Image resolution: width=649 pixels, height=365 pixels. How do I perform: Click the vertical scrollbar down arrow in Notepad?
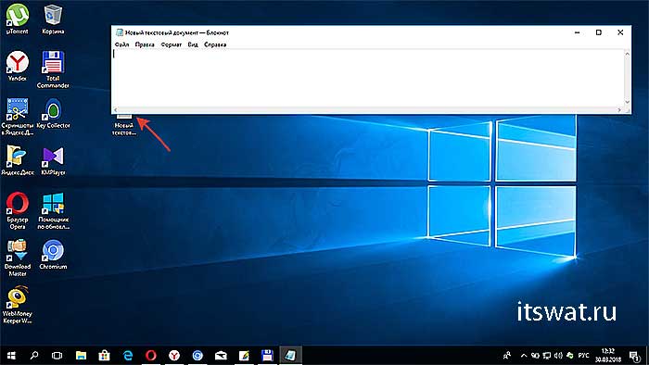[627, 102]
